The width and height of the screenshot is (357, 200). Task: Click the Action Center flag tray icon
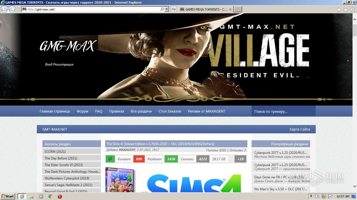330,196
